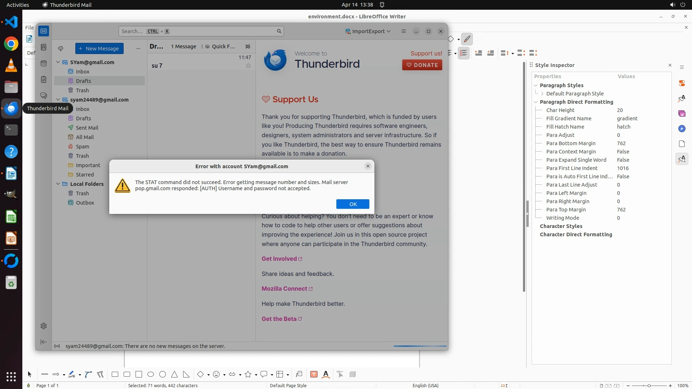Collapse the spaces toolbar arrow
692x389 pixels.
[44, 342]
